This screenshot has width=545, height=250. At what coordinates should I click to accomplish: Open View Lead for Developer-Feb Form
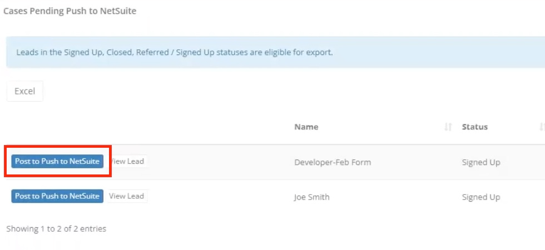tap(127, 162)
